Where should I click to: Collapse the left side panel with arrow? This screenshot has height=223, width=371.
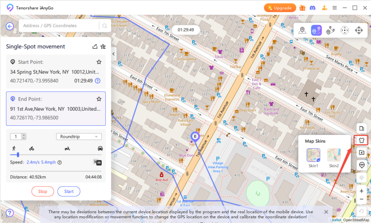[113, 54]
